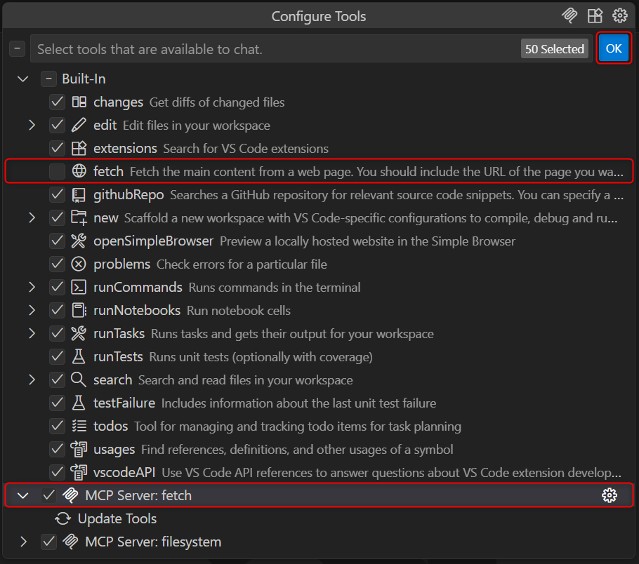Click the extensions icon in title bar
The image size is (639, 564).
pyautogui.click(x=595, y=16)
